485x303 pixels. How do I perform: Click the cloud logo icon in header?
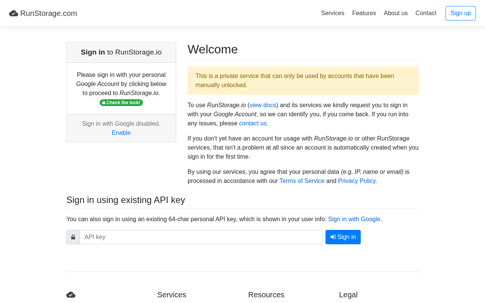[x=14, y=13]
